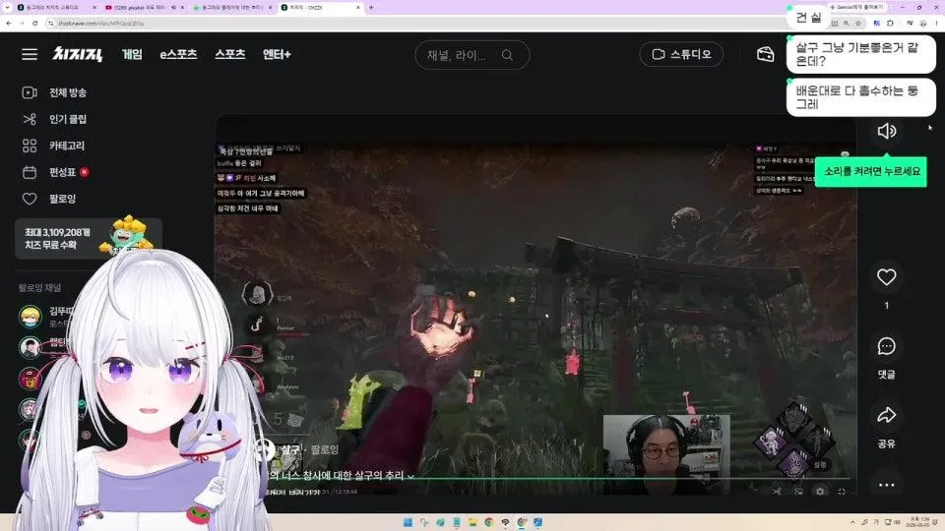Click the grid icon for 카테고리
The height and width of the screenshot is (531, 945).
(30, 146)
